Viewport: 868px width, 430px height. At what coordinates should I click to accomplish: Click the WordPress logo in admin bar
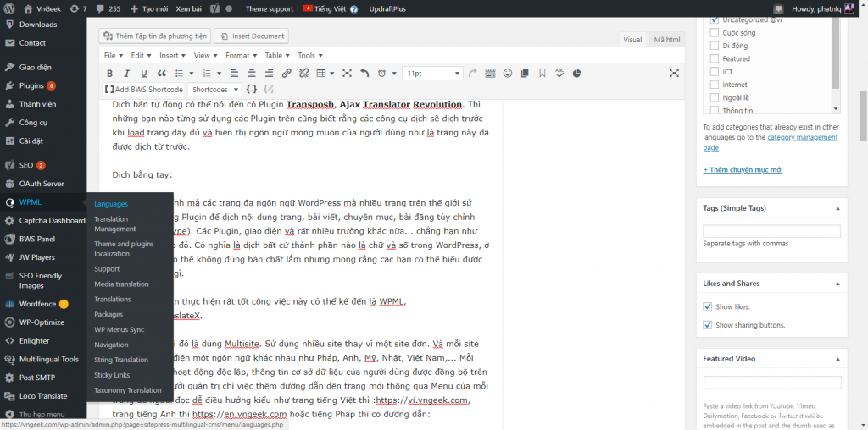[x=8, y=8]
